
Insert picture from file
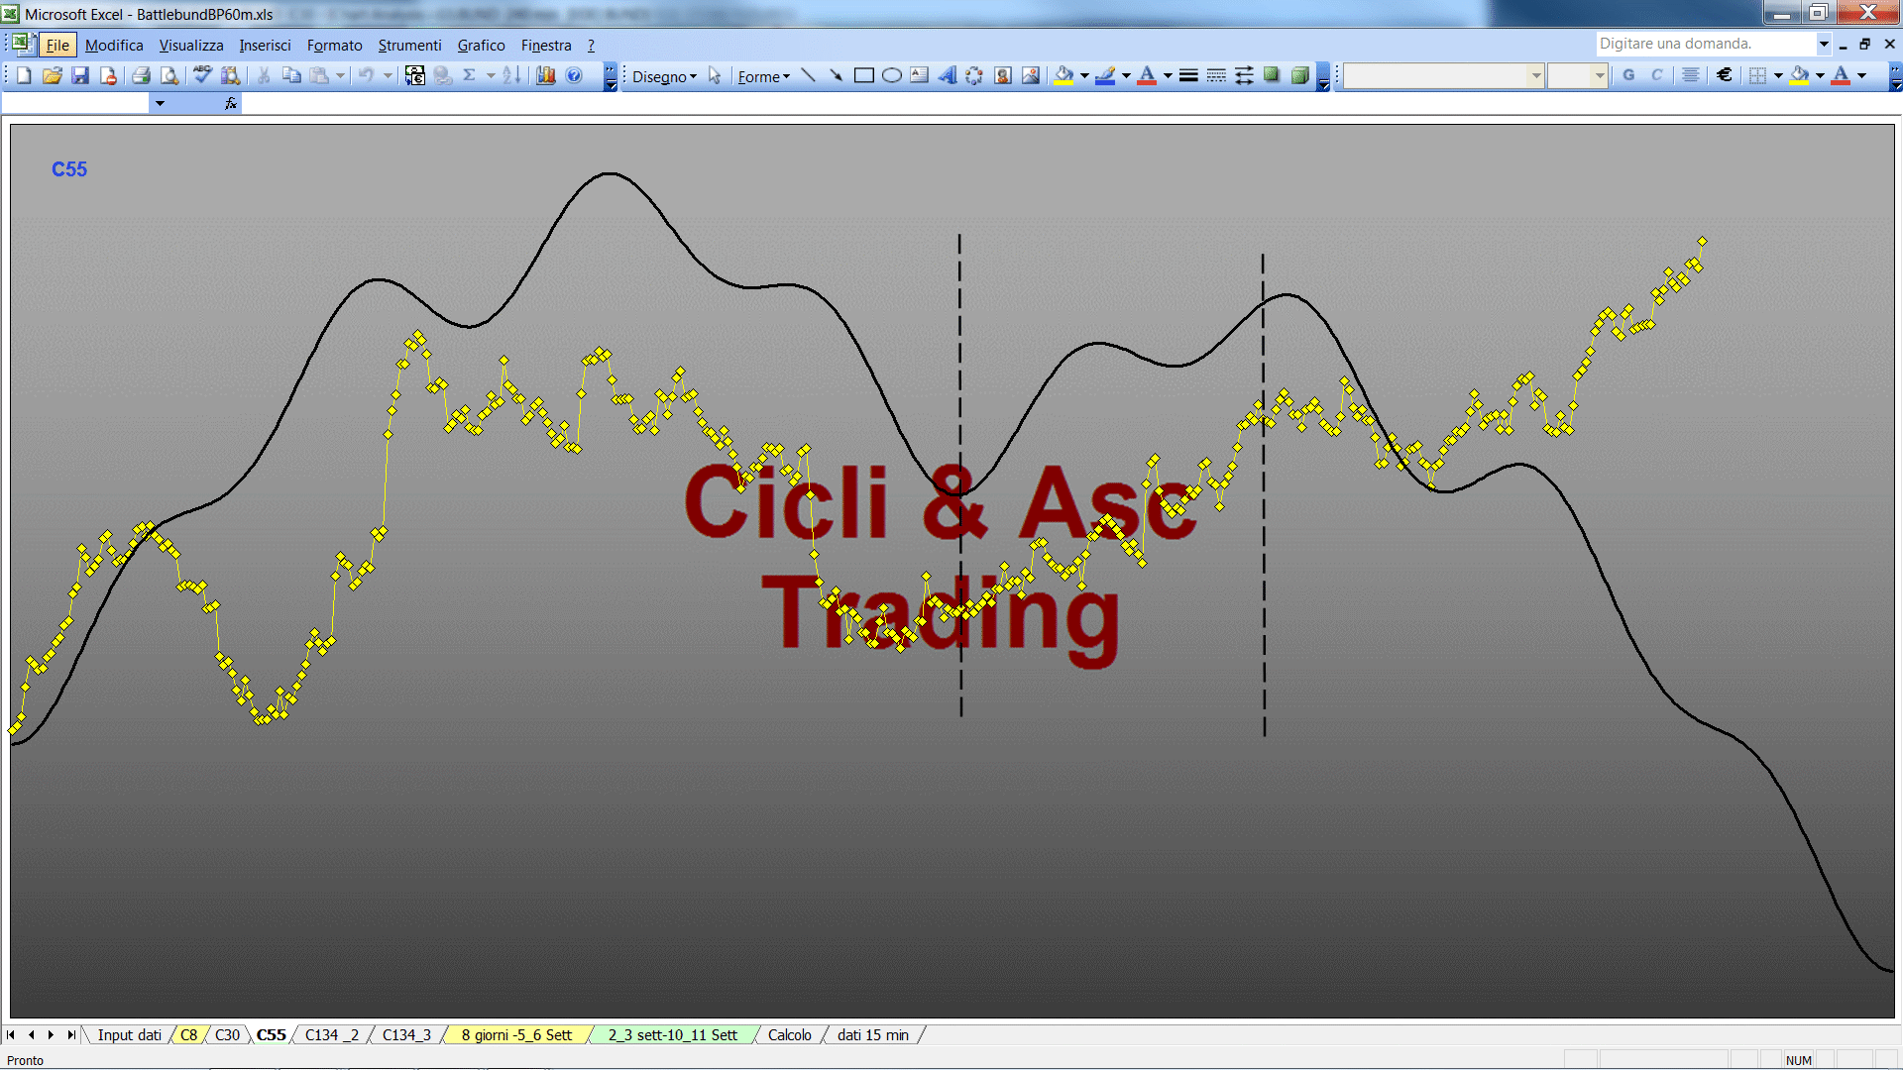1031,75
